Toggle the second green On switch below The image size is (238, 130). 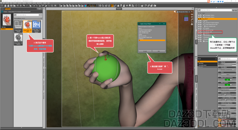click(228, 85)
